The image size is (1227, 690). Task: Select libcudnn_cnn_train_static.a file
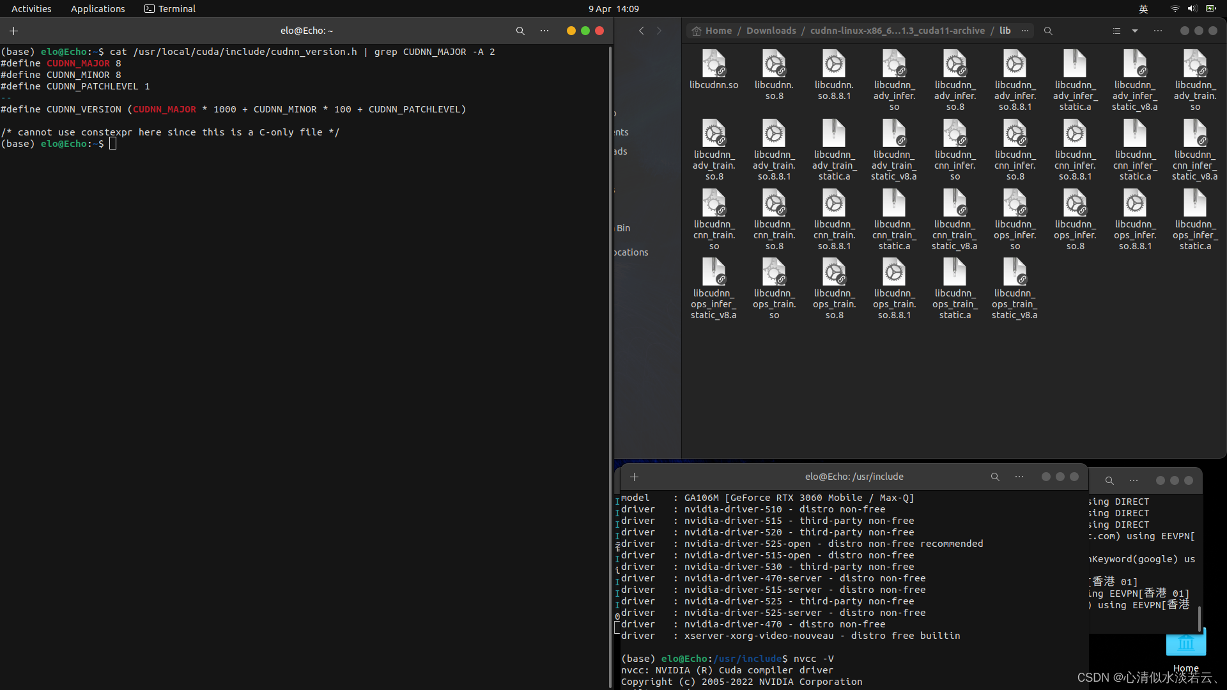(894, 220)
